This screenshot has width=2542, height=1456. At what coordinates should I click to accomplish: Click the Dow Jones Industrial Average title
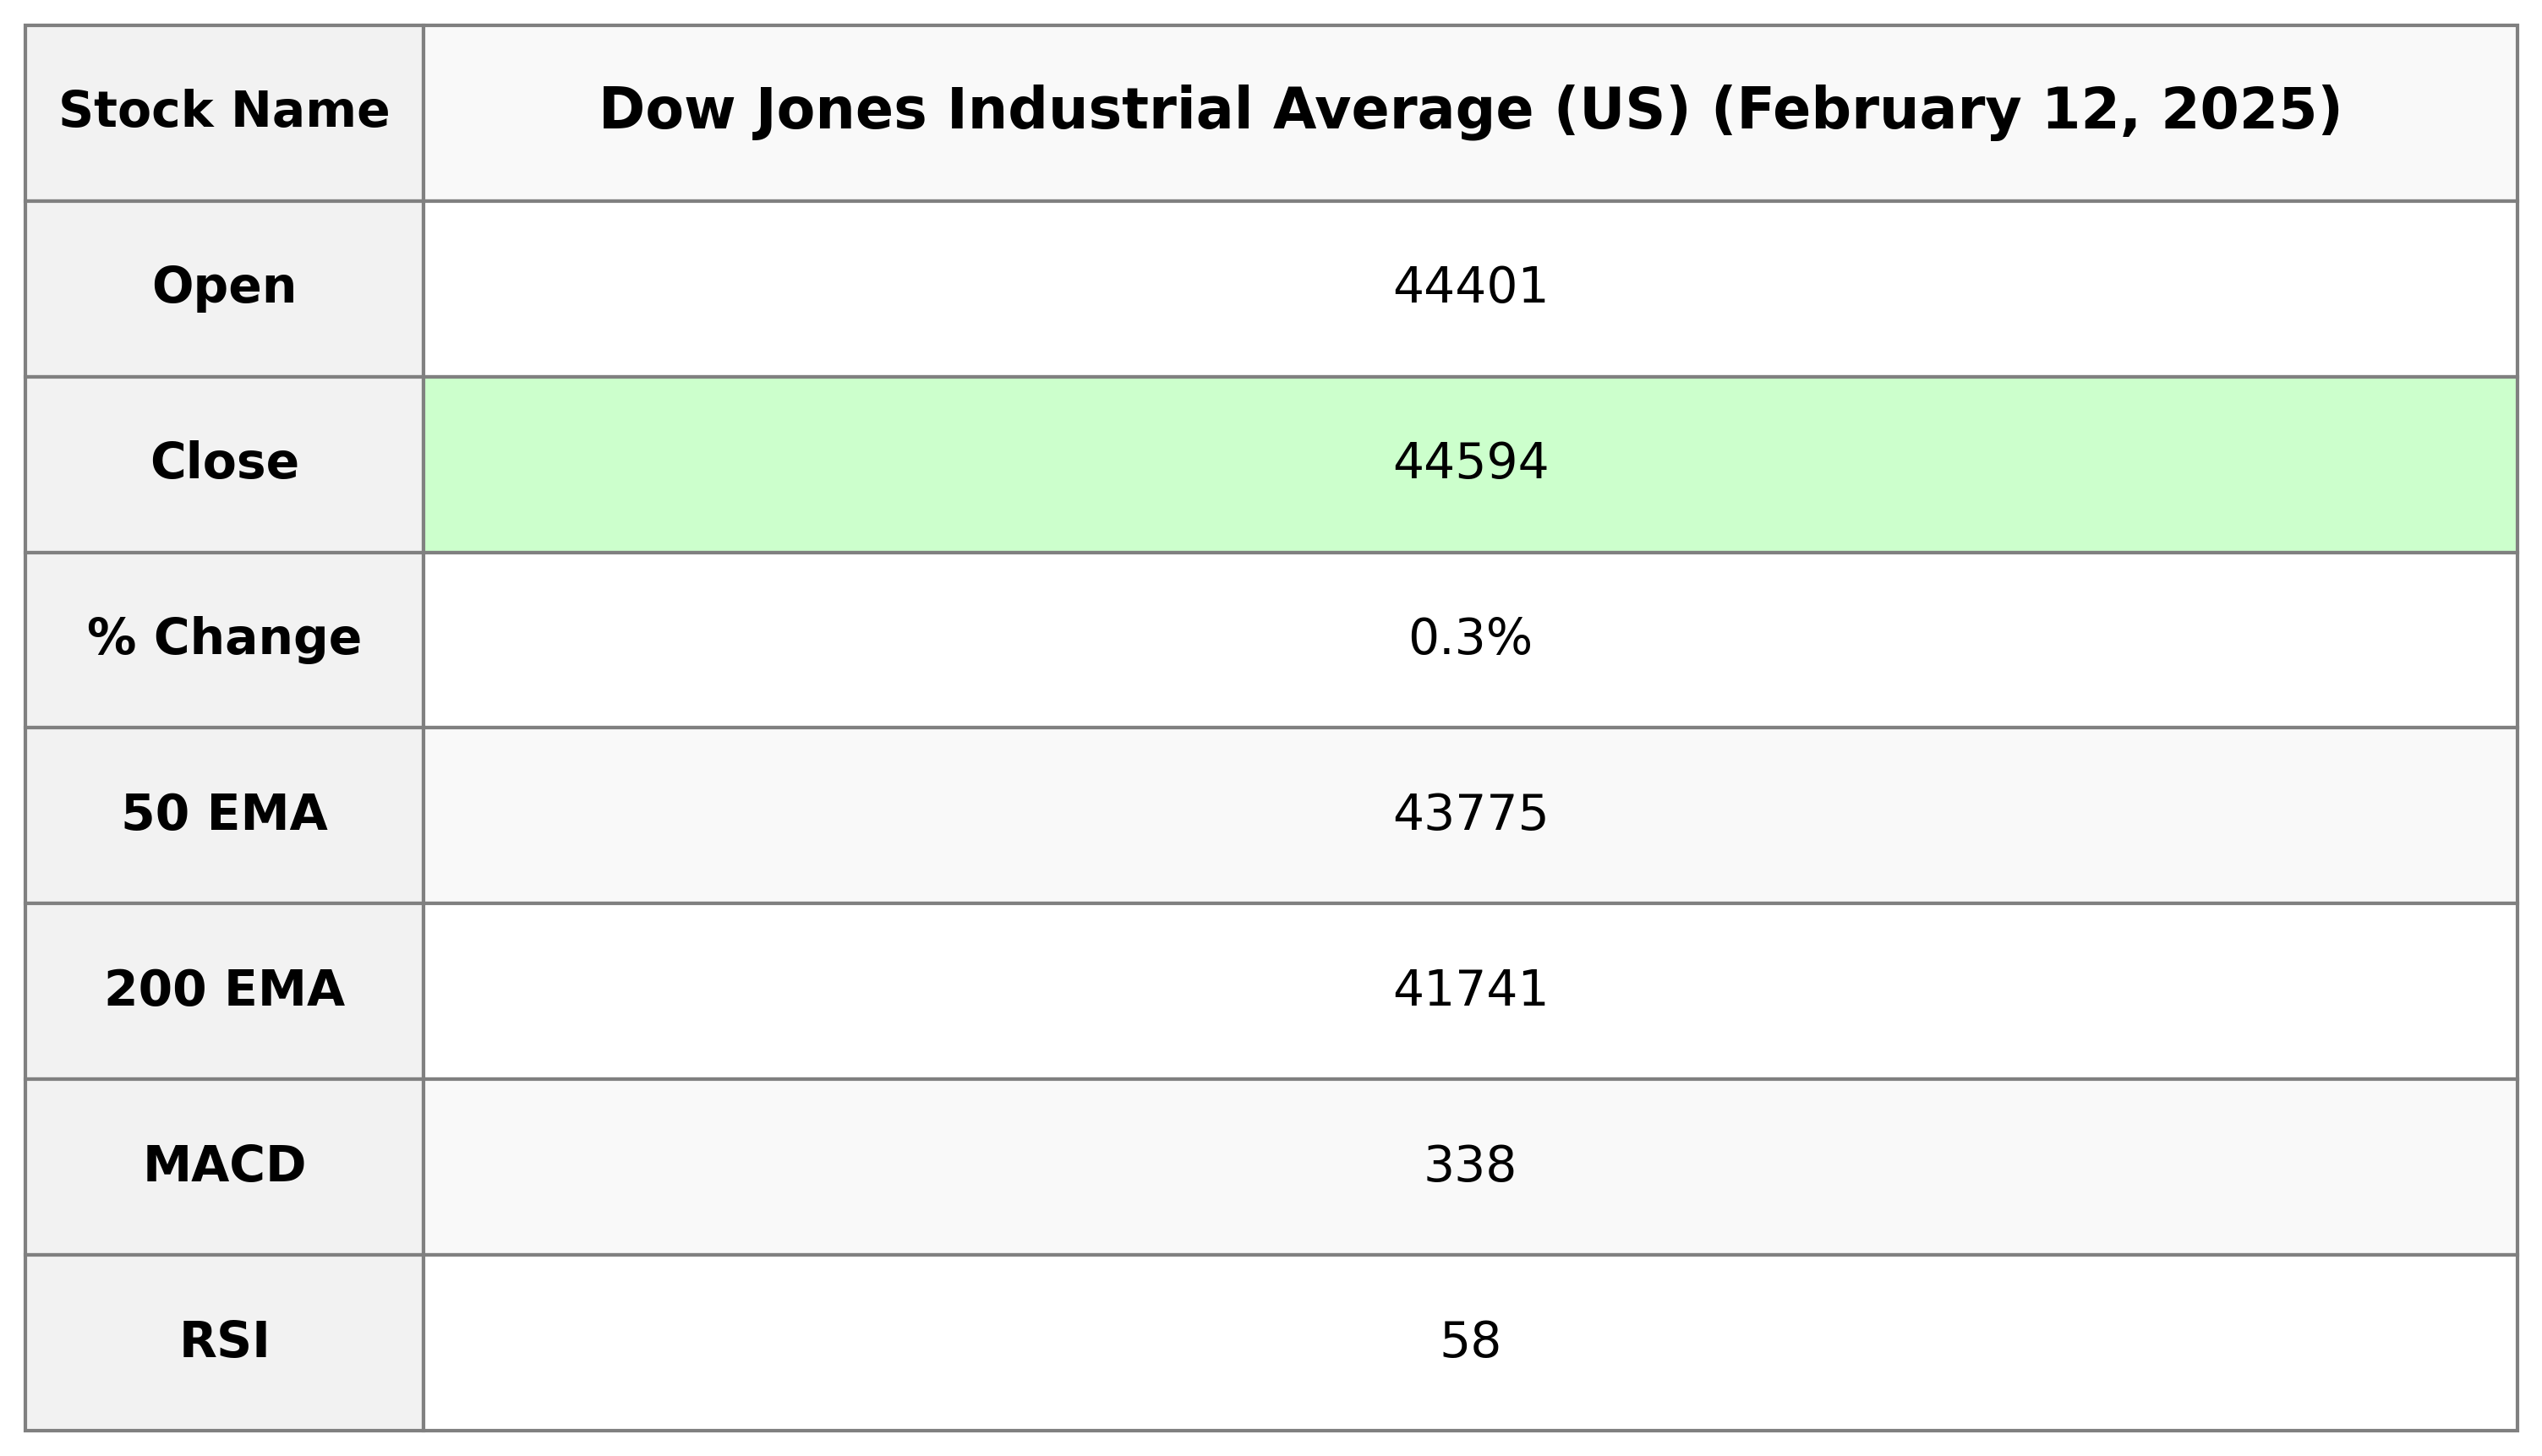click(1469, 110)
